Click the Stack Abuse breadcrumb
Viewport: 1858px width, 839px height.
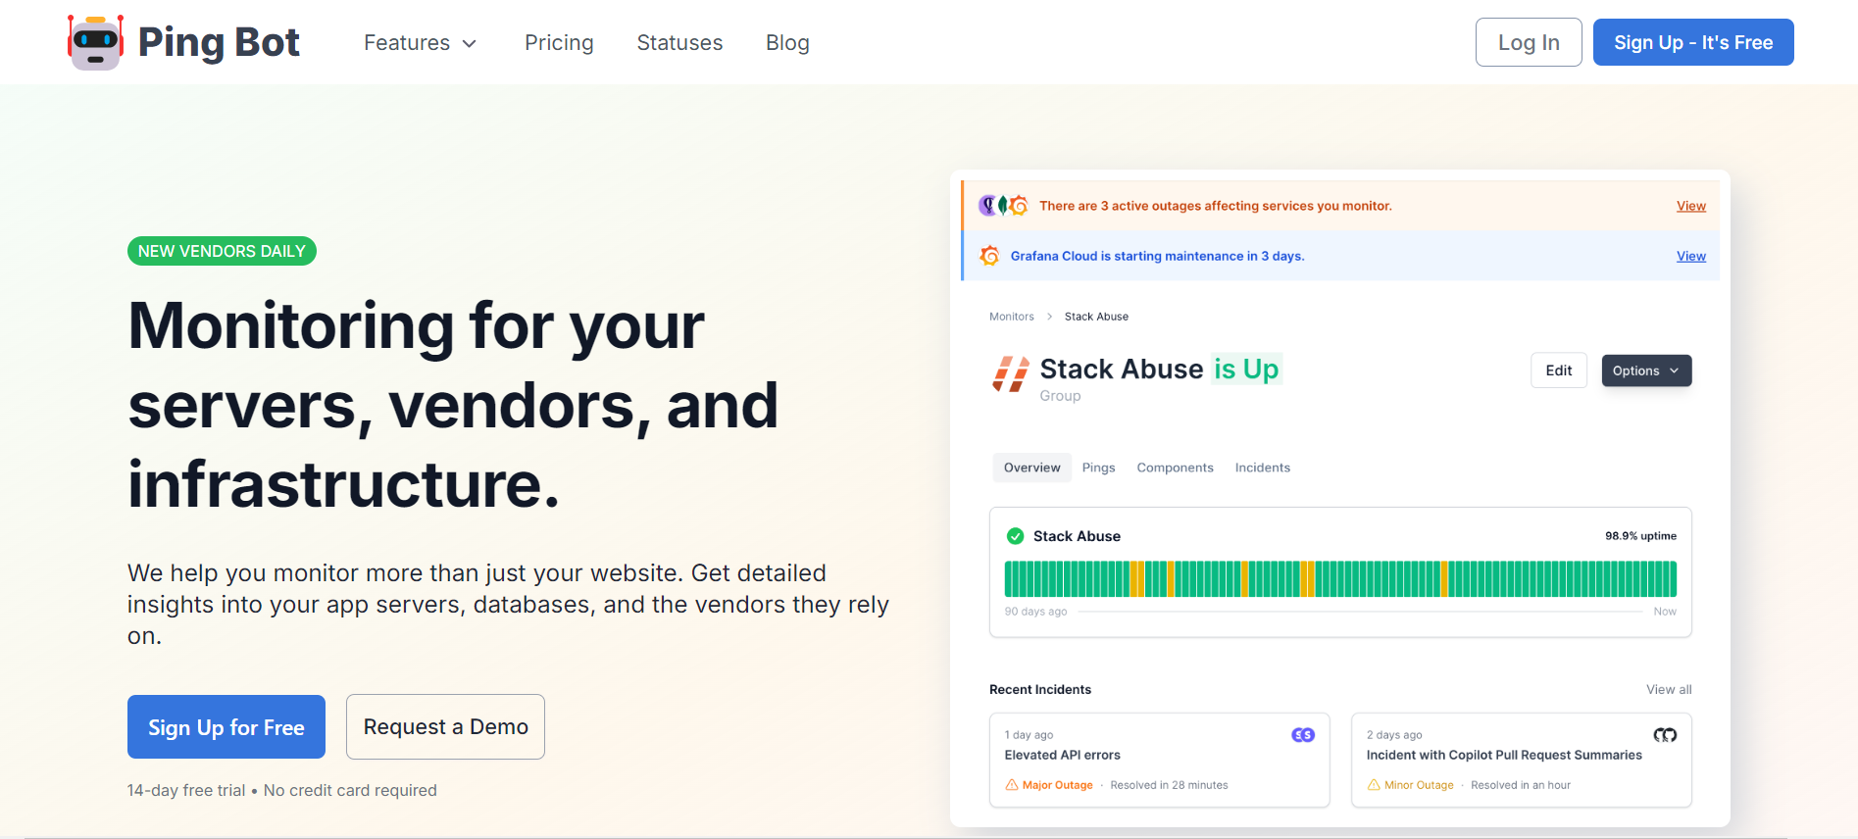[1096, 317]
